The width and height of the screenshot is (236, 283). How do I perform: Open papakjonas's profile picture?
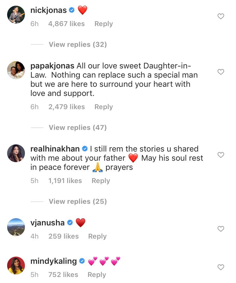[x=16, y=70]
